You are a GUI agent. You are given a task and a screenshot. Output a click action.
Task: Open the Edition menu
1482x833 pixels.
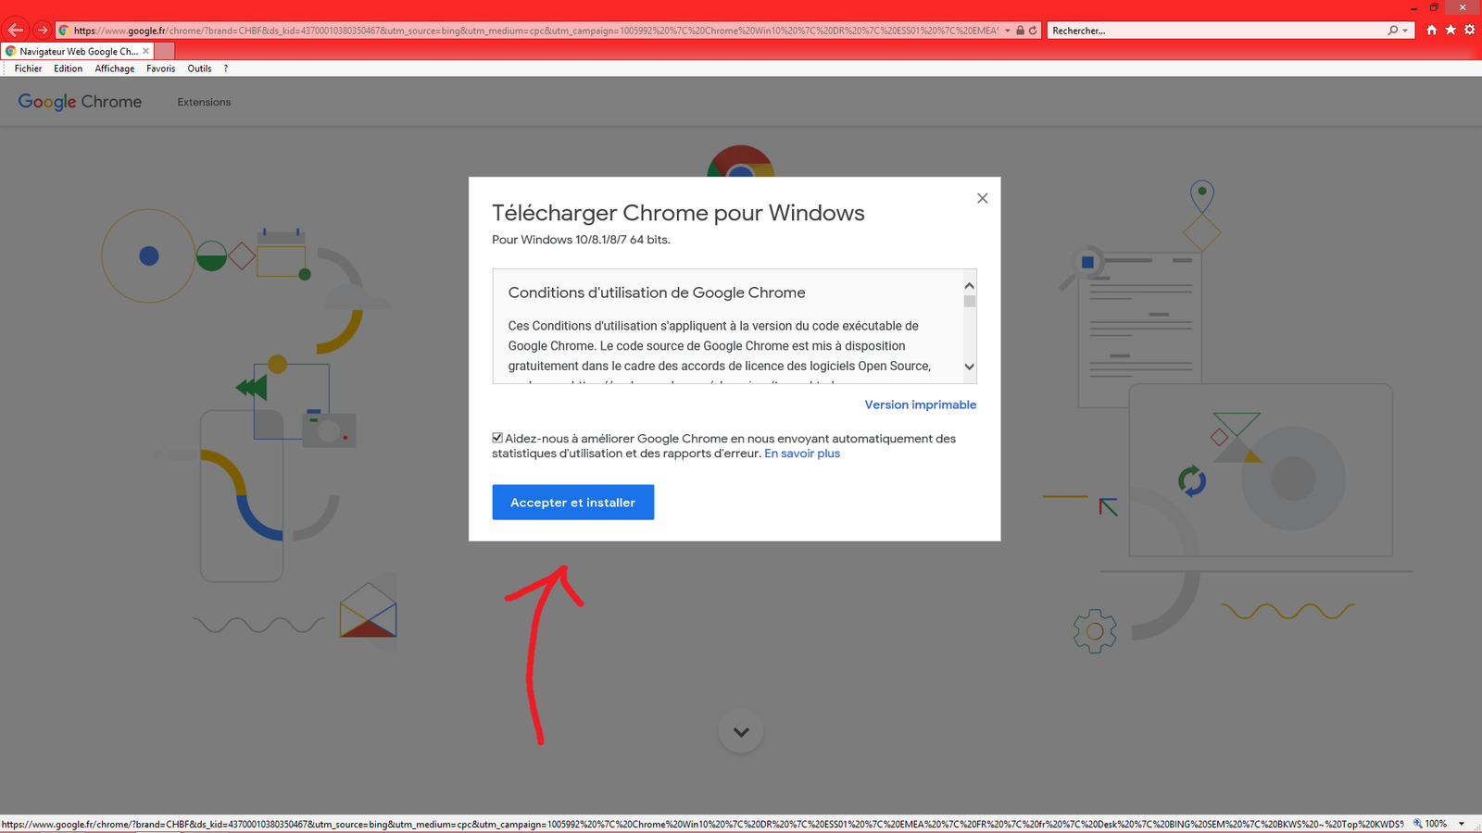pos(68,68)
